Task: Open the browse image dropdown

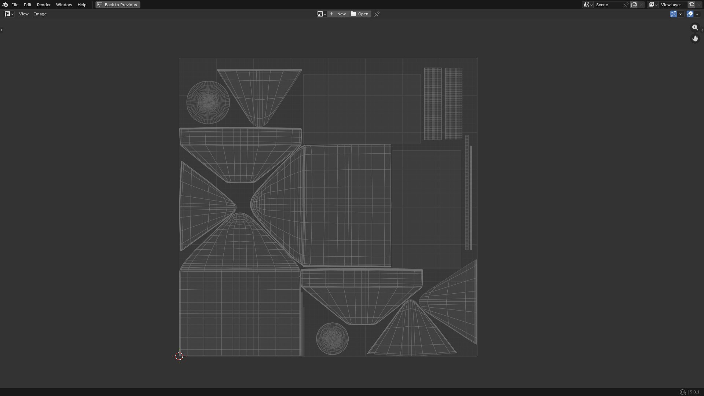Action: coord(322,14)
